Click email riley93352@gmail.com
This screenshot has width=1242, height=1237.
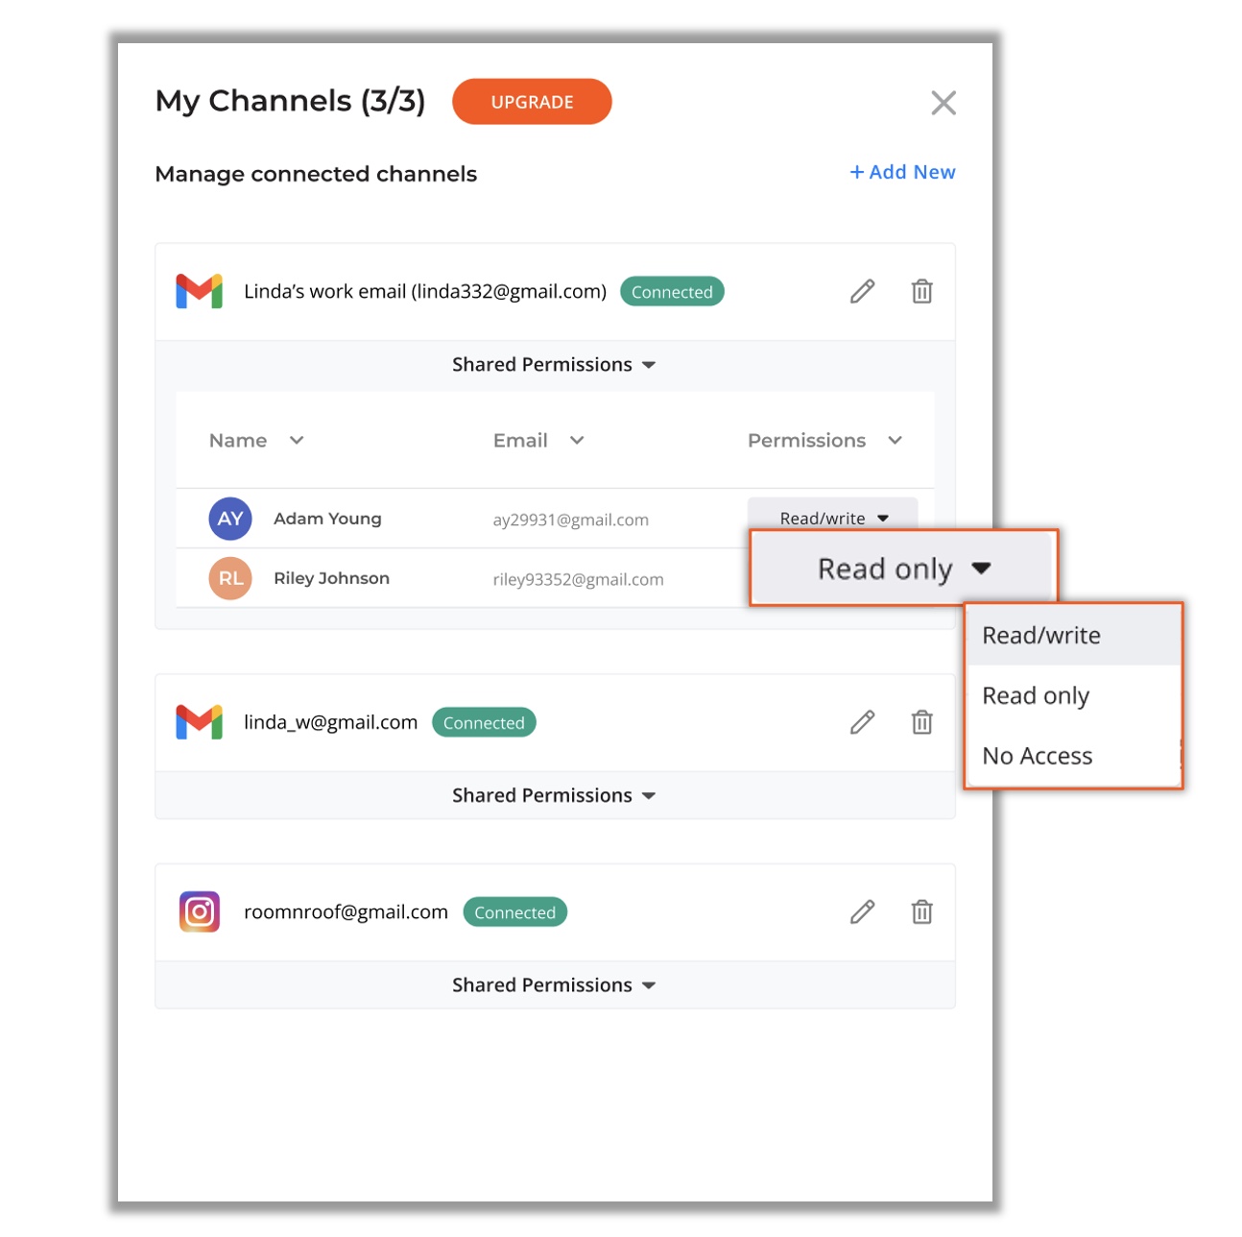pyautogui.click(x=578, y=579)
